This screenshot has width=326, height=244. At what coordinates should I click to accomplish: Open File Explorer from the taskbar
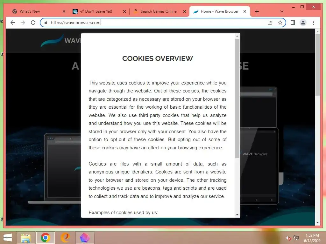(x=26, y=238)
